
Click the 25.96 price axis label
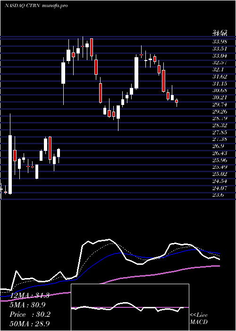click(220, 160)
